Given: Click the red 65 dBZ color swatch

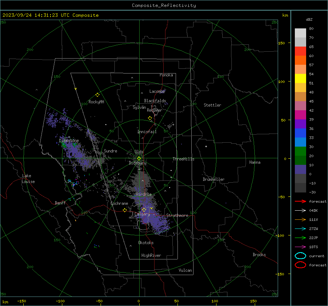Looking at the screenshot, I should 300,51.
